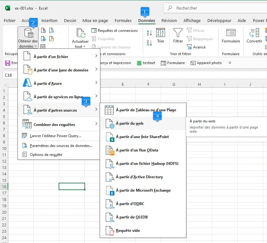267x243 pixels.
Task: Open the Obtenir des données dropdown
Action: (28, 38)
